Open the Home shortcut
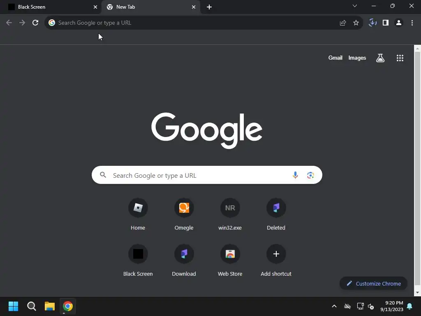Screen dimensions: 421x316 click(138, 214)
